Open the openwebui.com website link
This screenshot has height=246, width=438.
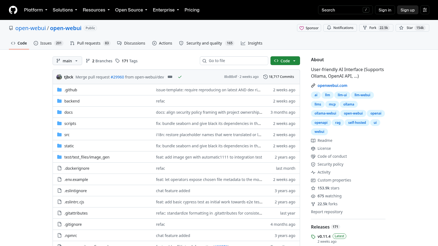tap(332, 86)
